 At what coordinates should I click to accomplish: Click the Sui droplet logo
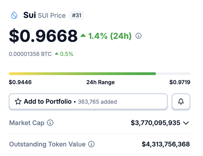pos(14,15)
